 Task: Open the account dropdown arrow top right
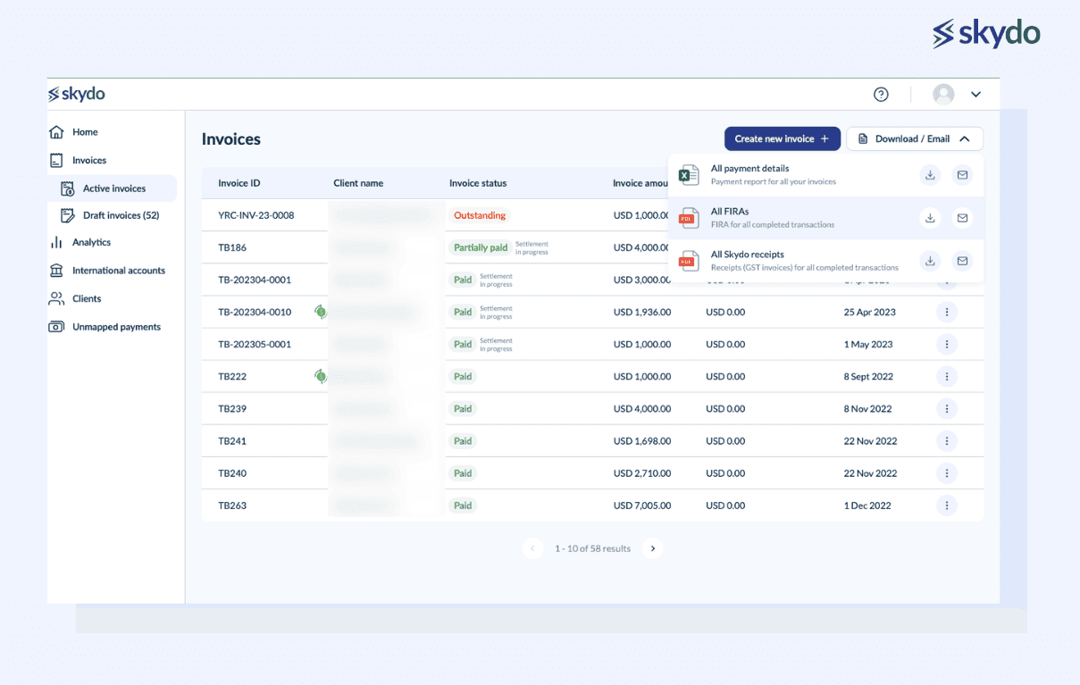(x=975, y=94)
